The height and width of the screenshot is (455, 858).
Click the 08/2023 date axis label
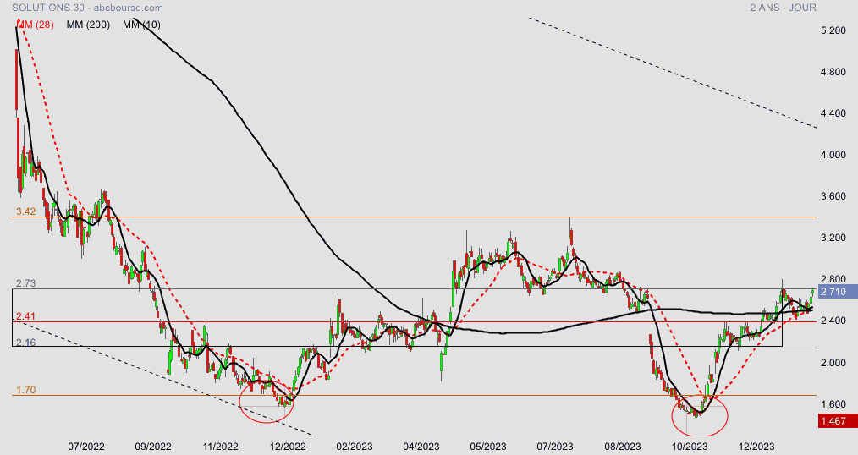coord(622,447)
